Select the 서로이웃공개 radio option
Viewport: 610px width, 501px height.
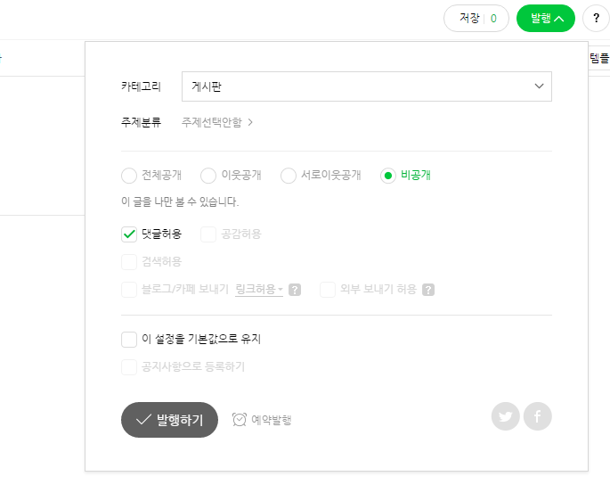click(x=289, y=176)
